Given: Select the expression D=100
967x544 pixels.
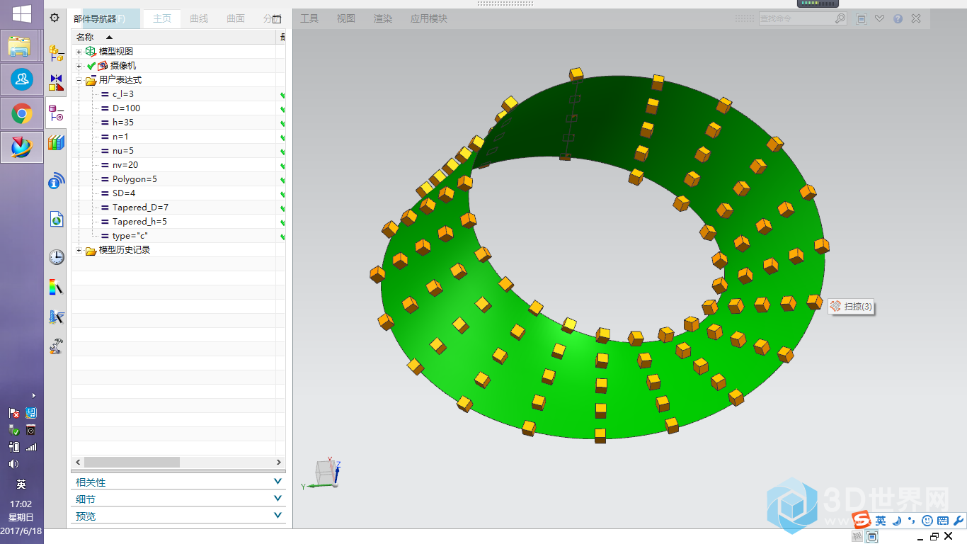Looking at the screenshot, I should [126, 108].
